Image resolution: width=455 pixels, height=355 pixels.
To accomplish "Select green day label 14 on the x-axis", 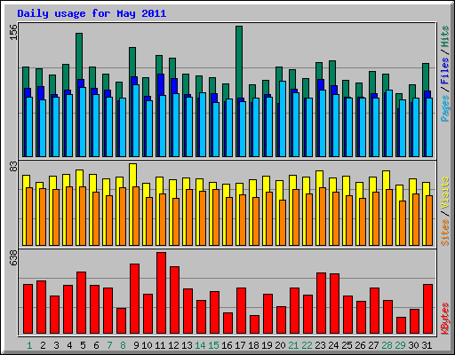I will click(200, 345).
